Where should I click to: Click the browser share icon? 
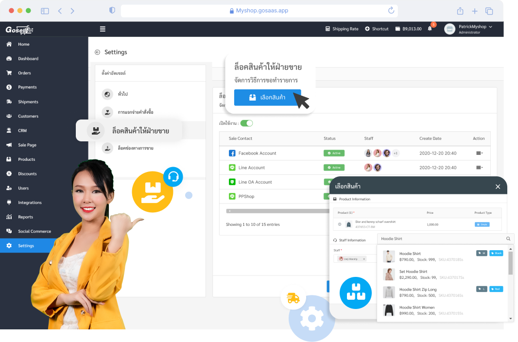click(460, 11)
